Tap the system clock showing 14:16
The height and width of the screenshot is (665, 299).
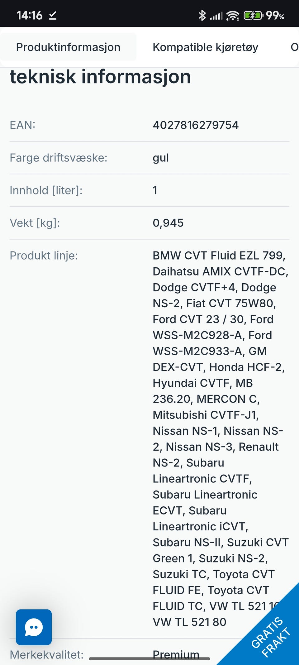point(29,15)
